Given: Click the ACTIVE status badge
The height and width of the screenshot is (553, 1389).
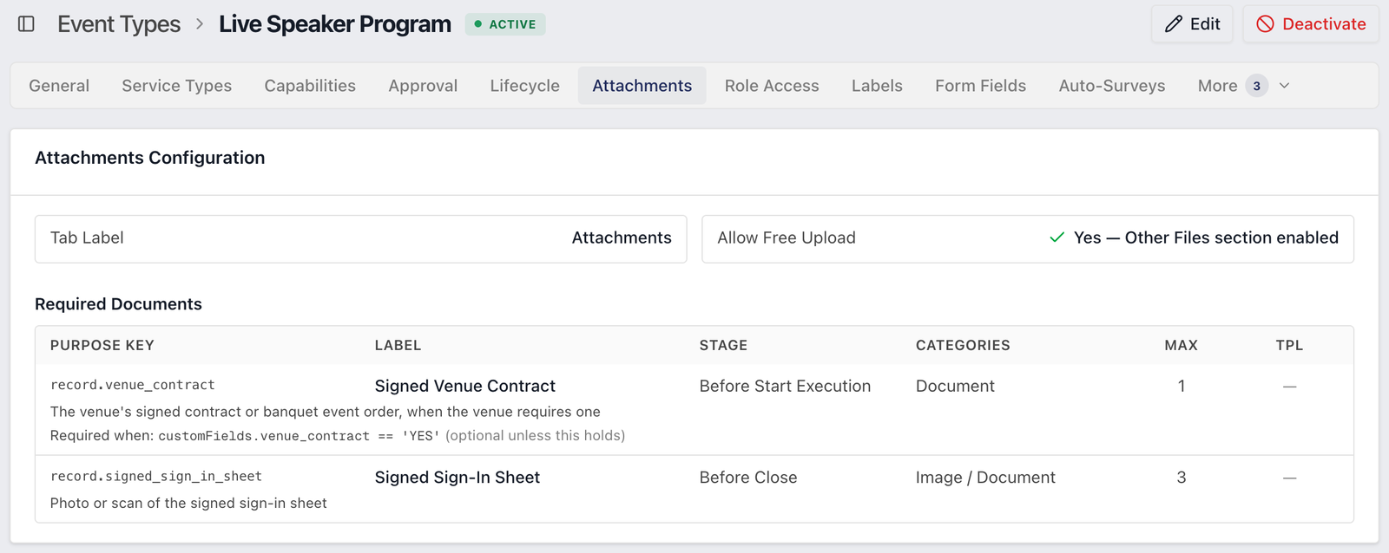Looking at the screenshot, I should [x=505, y=24].
